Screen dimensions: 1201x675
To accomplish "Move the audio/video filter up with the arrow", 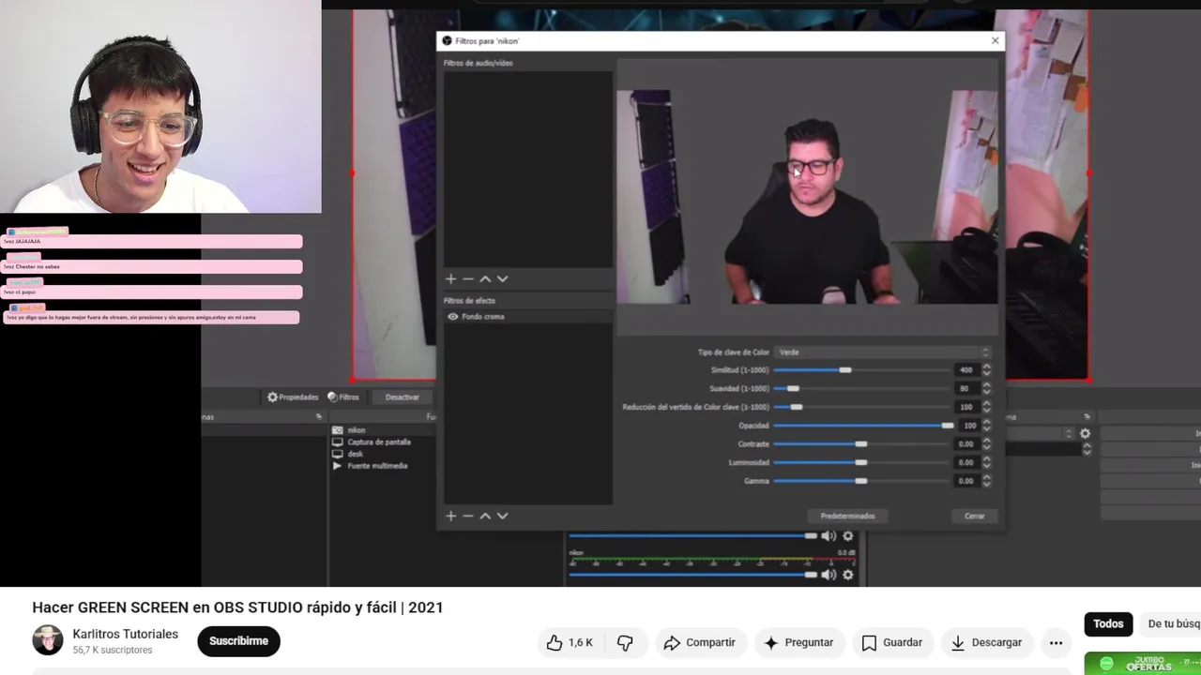I will (485, 278).
